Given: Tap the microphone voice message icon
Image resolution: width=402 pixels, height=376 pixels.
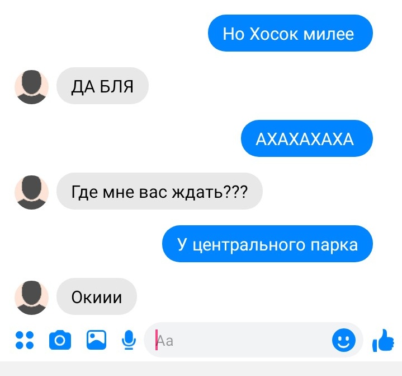Looking at the screenshot, I should (129, 340).
